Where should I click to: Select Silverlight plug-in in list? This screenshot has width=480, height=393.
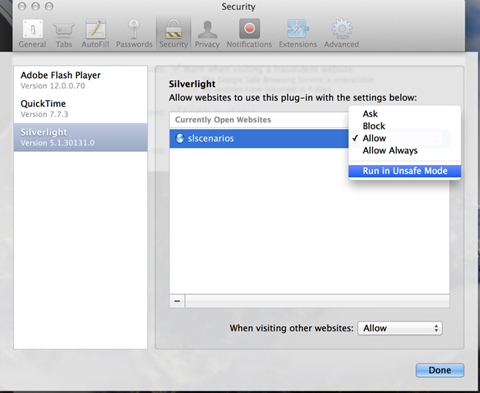tap(80, 137)
